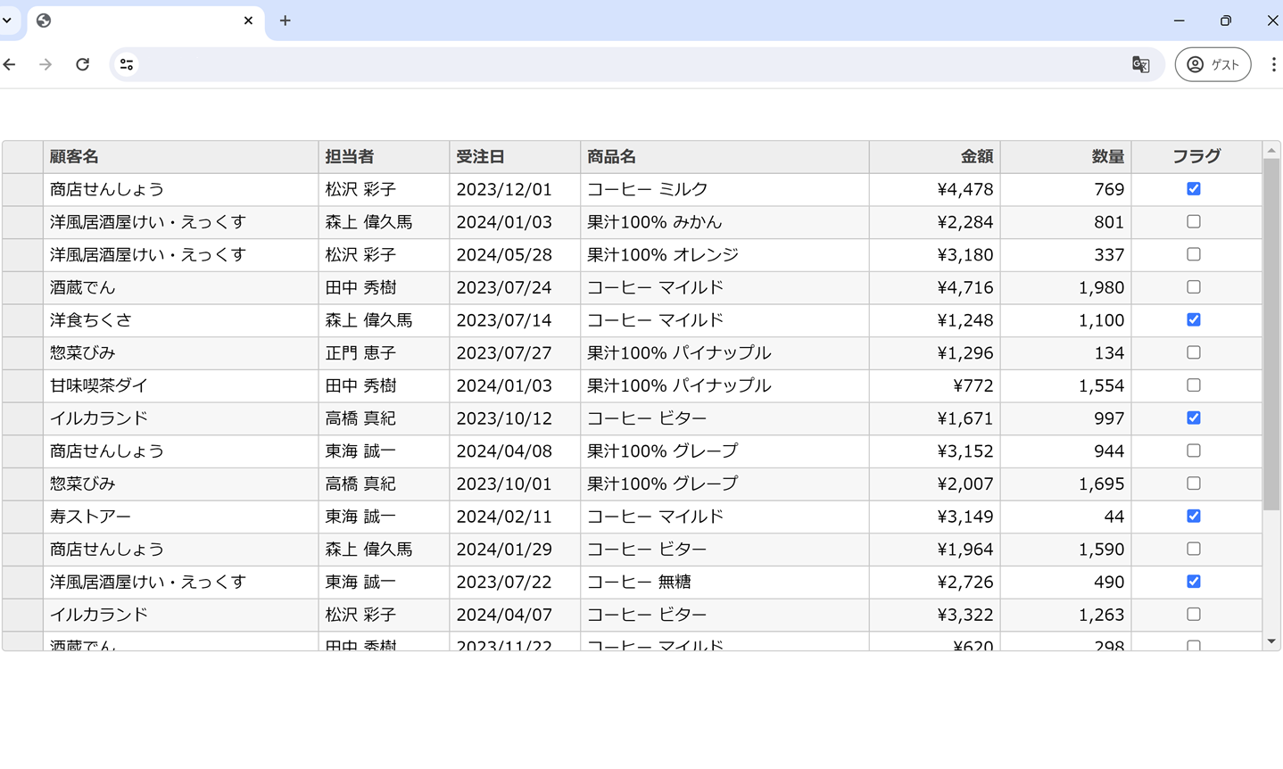Image resolution: width=1283 pixels, height=769 pixels.
Task: Uncheck flag for 商店せんしょう 2023/12/01 row
Action: click(x=1194, y=188)
